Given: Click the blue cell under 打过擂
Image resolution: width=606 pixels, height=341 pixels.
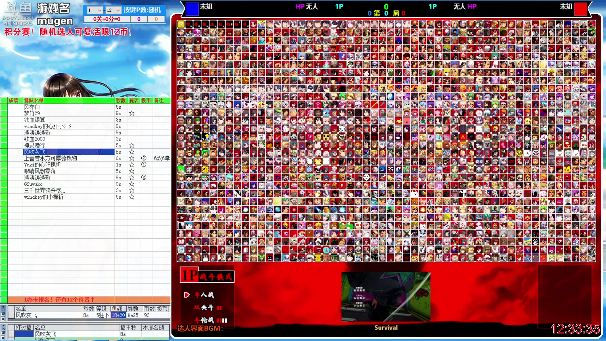Looking at the screenshot, I should click(x=24, y=334).
